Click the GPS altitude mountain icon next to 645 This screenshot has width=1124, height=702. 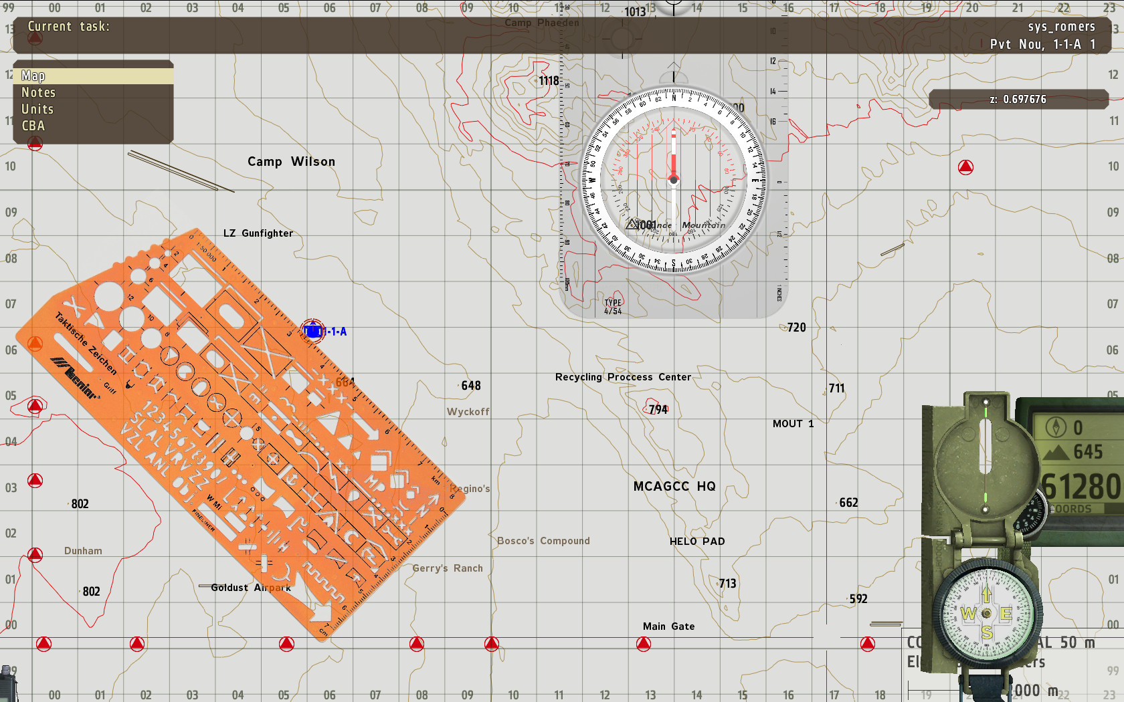coord(1056,452)
